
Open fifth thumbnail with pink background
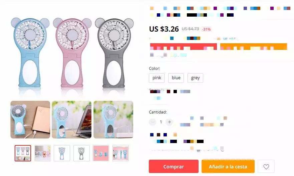click(101, 153)
